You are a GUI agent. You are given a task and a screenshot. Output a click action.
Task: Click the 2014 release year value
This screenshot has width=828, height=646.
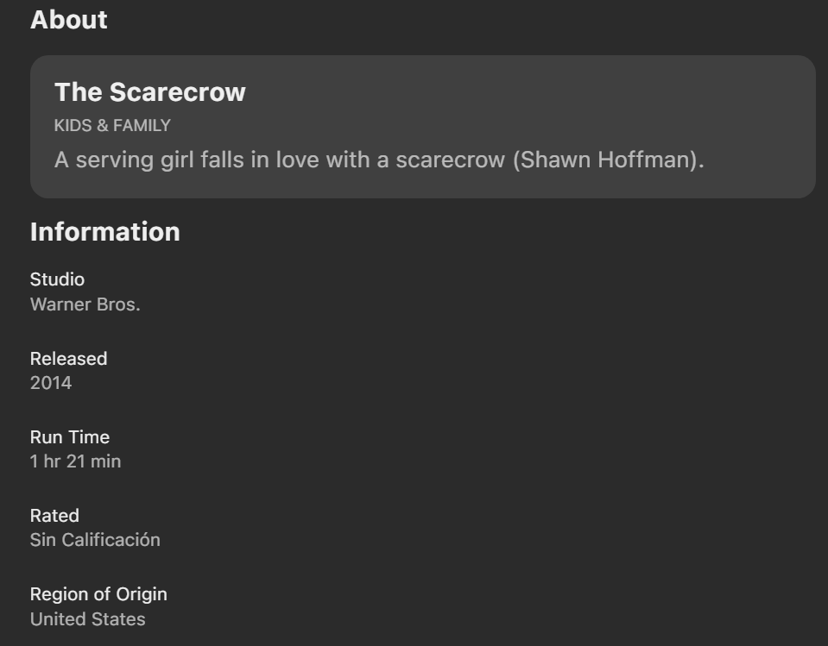(51, 383)
